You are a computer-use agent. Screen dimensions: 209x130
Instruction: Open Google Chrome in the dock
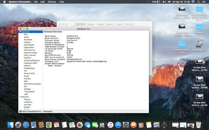(x=49, y=125)
